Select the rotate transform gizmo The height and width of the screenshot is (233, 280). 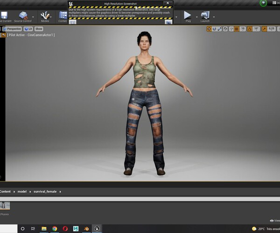pos(214,29)
